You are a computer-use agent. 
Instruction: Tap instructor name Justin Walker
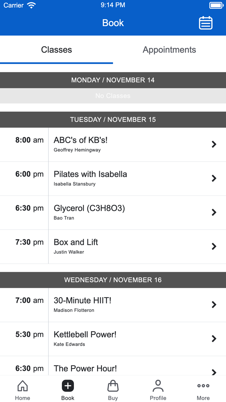(69, 252)
